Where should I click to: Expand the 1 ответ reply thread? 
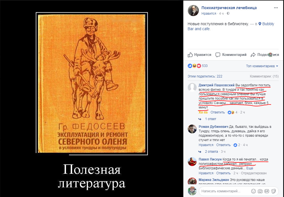click(x=211, y=119)
